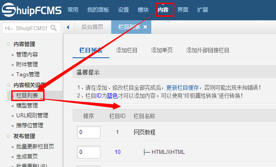This screenshot has height=167, width=276.
Task: Switch to the 添加外部链接栏目 sub-tab
Action: point(208,51)
